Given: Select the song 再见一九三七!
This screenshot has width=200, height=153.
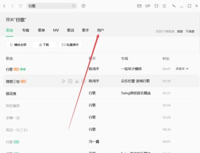Looking at the screenshot, I should 17,130.
